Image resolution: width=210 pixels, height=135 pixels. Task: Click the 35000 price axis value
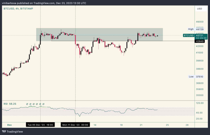[x=200, y=95]
